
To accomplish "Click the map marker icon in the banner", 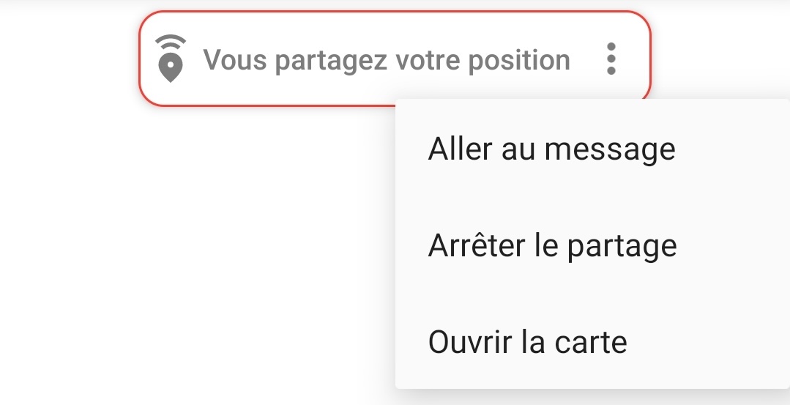I will point(171,67).
